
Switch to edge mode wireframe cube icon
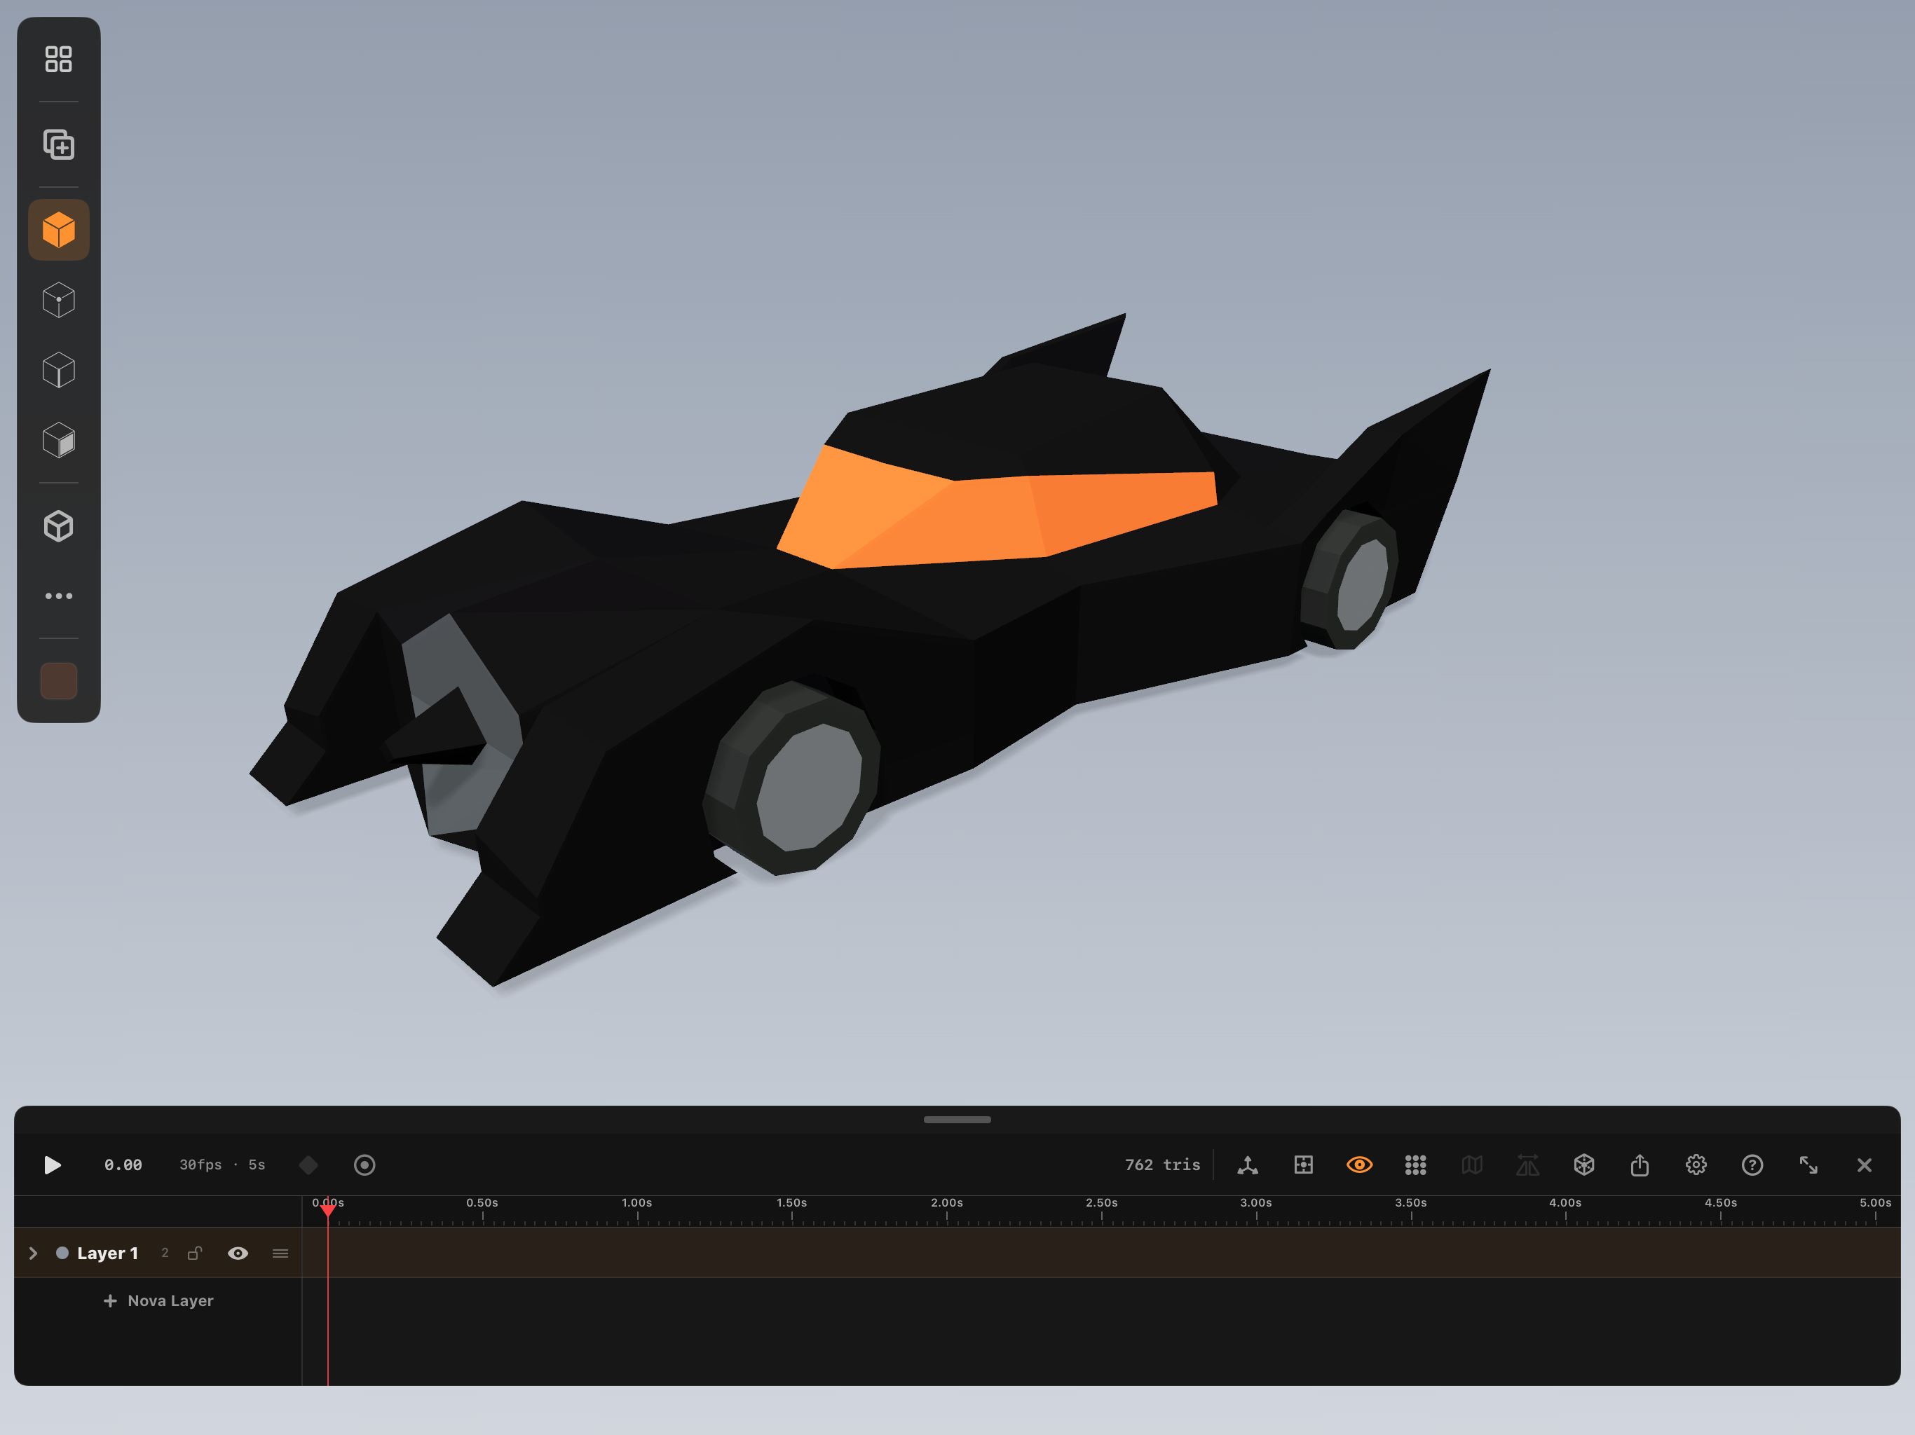coord(59,369)
